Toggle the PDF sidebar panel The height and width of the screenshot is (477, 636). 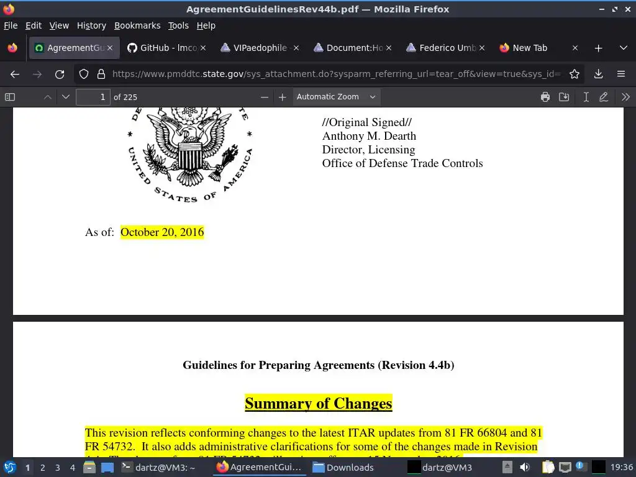(x=10, y=97)
